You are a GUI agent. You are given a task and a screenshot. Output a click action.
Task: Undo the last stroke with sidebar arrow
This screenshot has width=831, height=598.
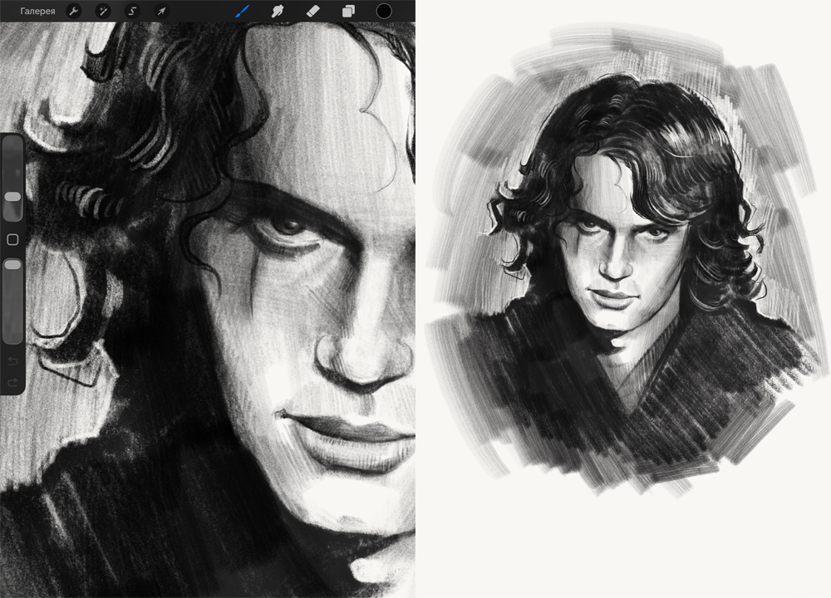tap(12, 362)
